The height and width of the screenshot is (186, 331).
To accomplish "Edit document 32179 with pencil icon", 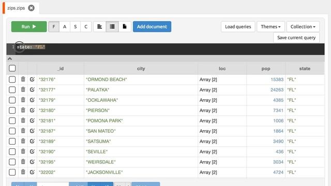I will pos(32,100).
